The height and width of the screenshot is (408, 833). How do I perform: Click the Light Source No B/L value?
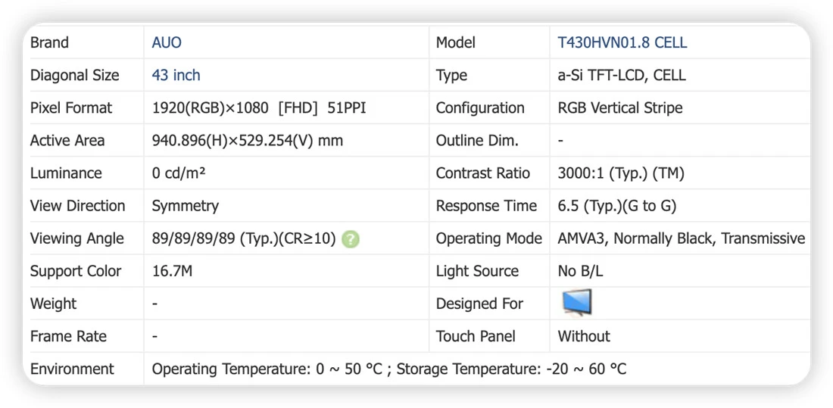point(580,272)
